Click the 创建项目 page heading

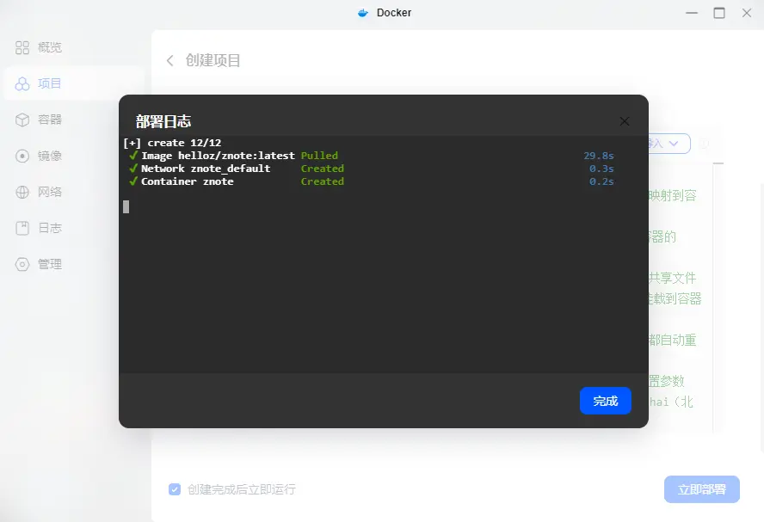213,60
